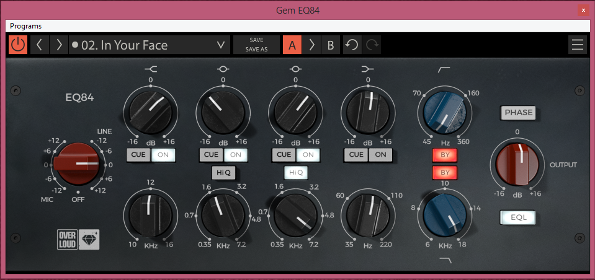The height and width of the screenshot is (280, 595).
Task: Adjust the low-mid band gain knob
Action: [x=295, y=112]
